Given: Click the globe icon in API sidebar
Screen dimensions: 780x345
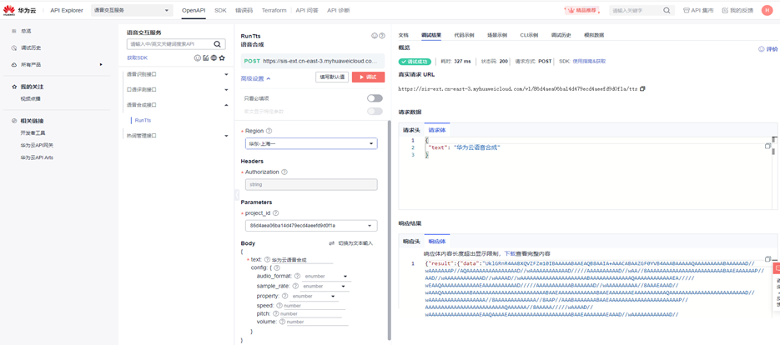Looking at the screenshot, I should click(x=214, y=58).
